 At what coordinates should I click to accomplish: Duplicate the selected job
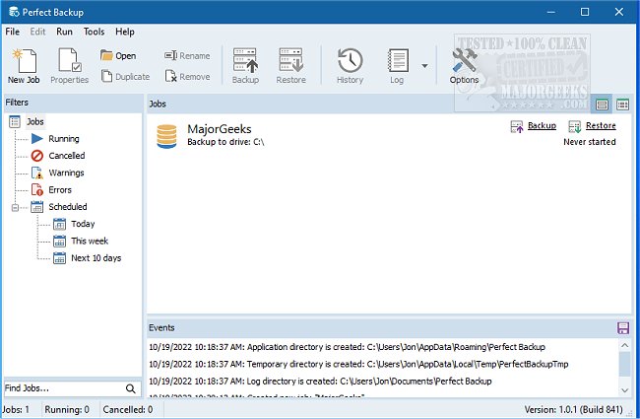click(x=125, y=77)
